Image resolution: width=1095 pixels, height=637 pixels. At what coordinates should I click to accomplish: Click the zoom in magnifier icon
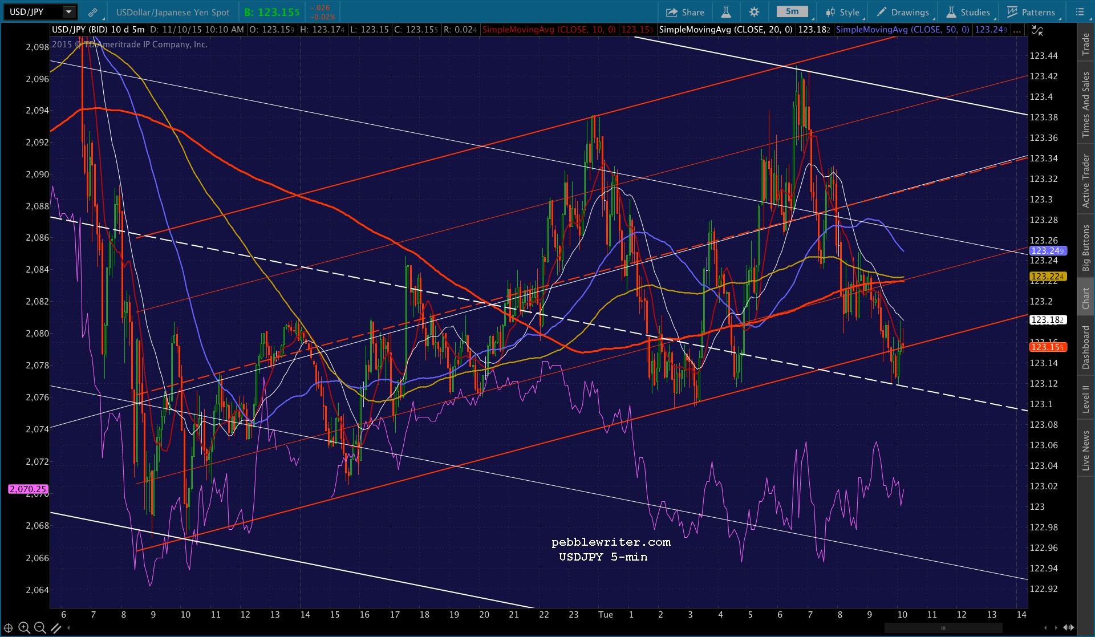[24, 628]
